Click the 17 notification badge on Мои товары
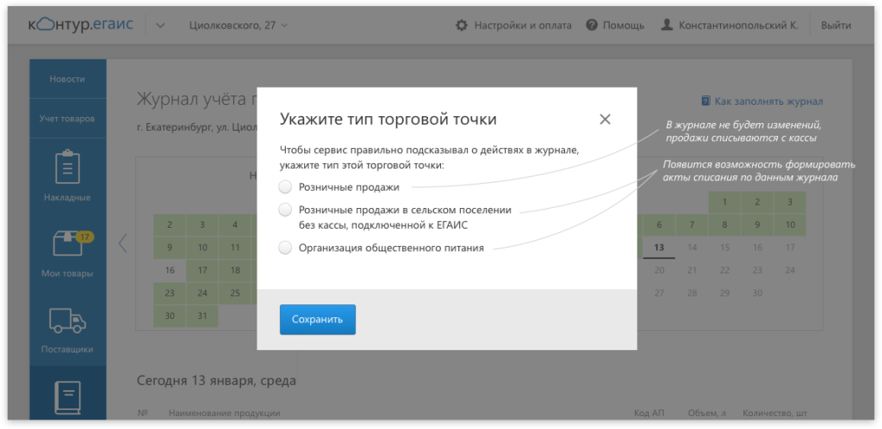 tap(84, 237)
